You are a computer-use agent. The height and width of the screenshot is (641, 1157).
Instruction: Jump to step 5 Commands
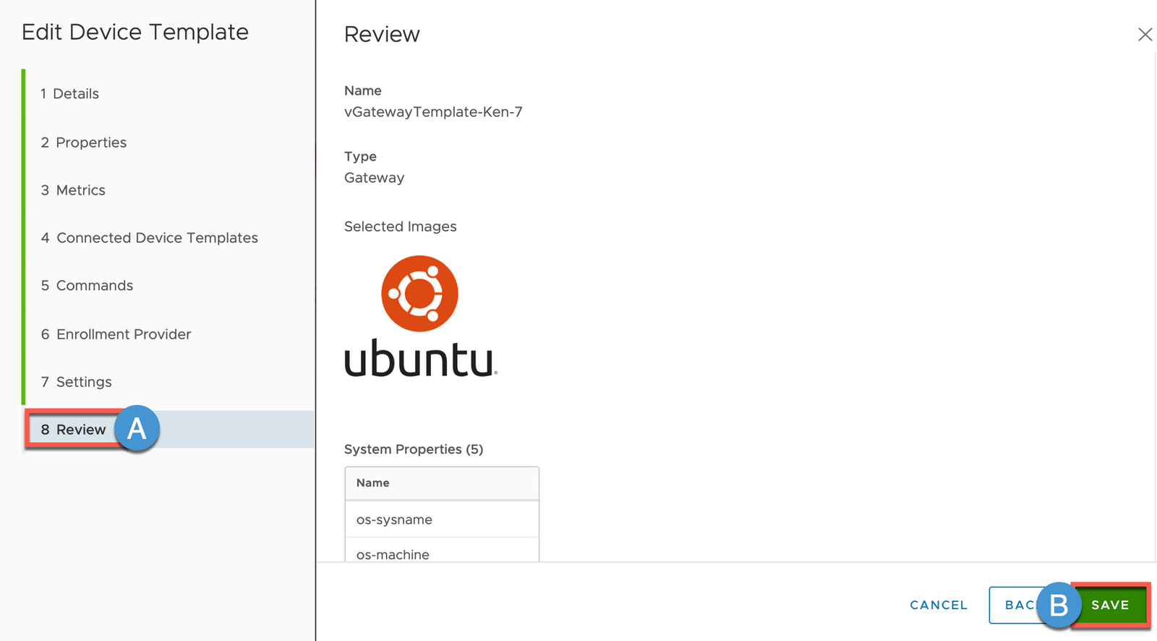click(87, 286)
